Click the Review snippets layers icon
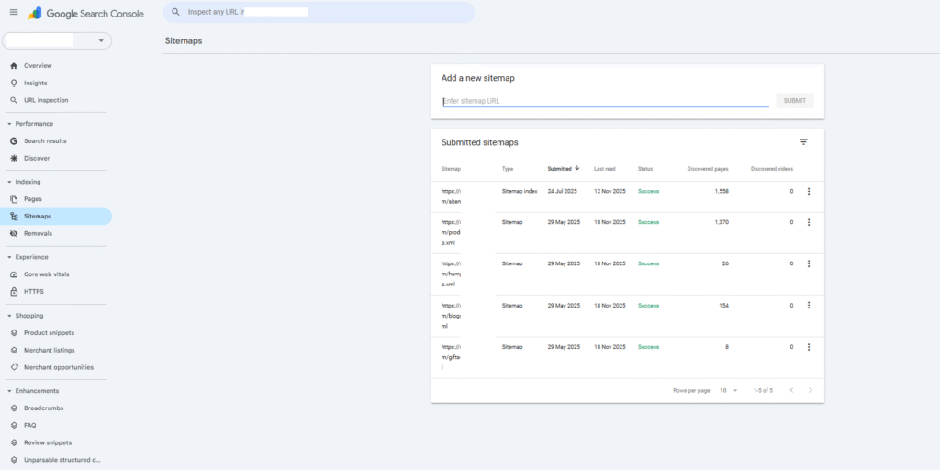Viewport: 940px width, 470px height. tap(14, 443)
